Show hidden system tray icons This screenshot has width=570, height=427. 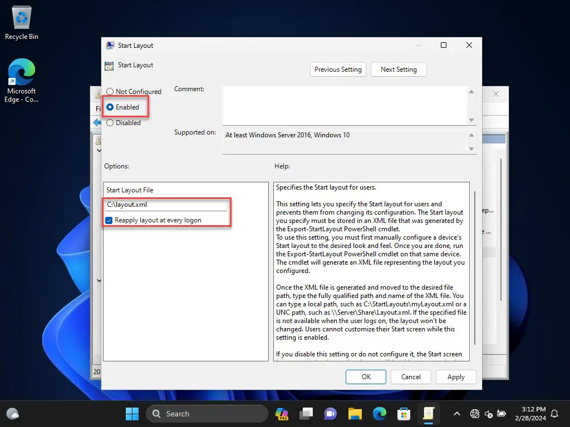[457, 414]
